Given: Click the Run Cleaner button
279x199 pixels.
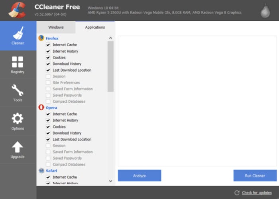Looking at the screenshot, I should click(255, 176).
